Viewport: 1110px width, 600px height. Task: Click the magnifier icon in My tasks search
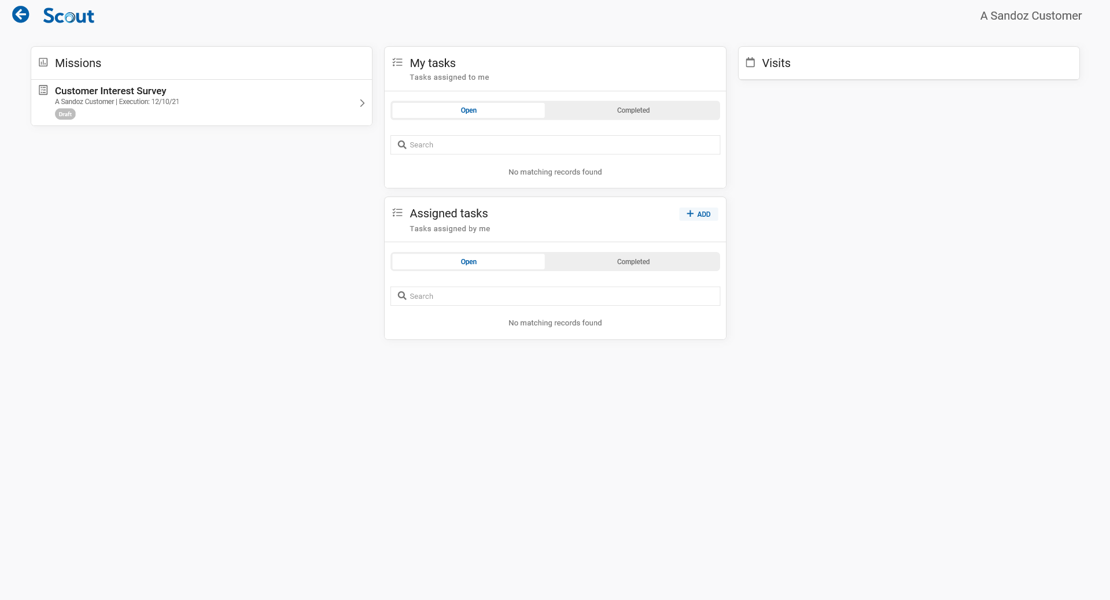coord(402,145)
